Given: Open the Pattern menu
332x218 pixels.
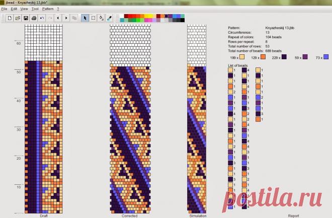Looking at the screenshot, I should [48, 9].
